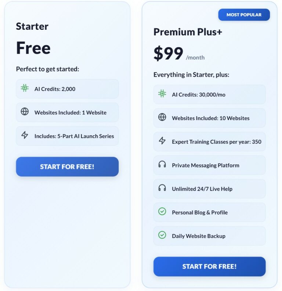This screenshot has height=291, width=282.
Task: Click the MOST POPULAR badge
Action: [x=244, y=15]
